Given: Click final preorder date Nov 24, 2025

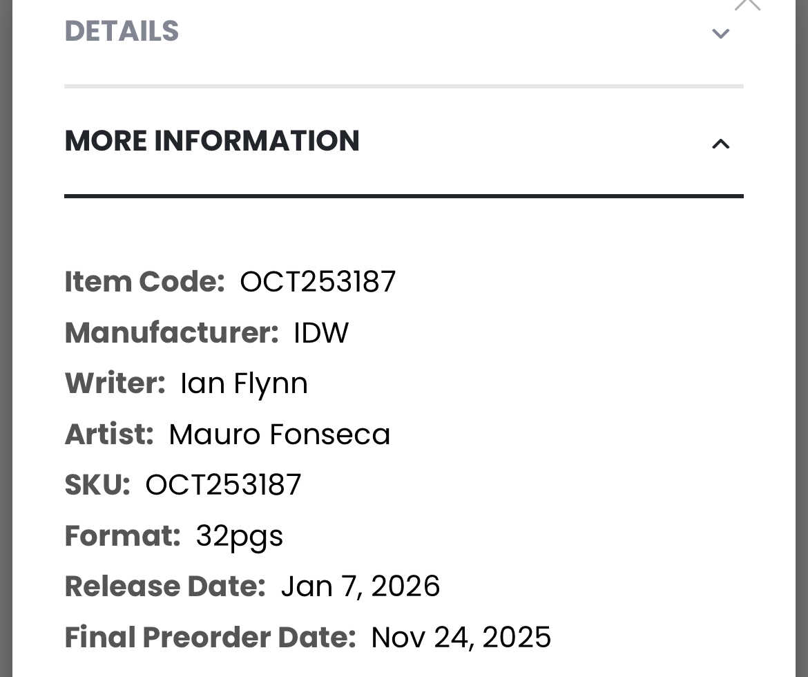Looking at the screenshot, I should (461, 638).
